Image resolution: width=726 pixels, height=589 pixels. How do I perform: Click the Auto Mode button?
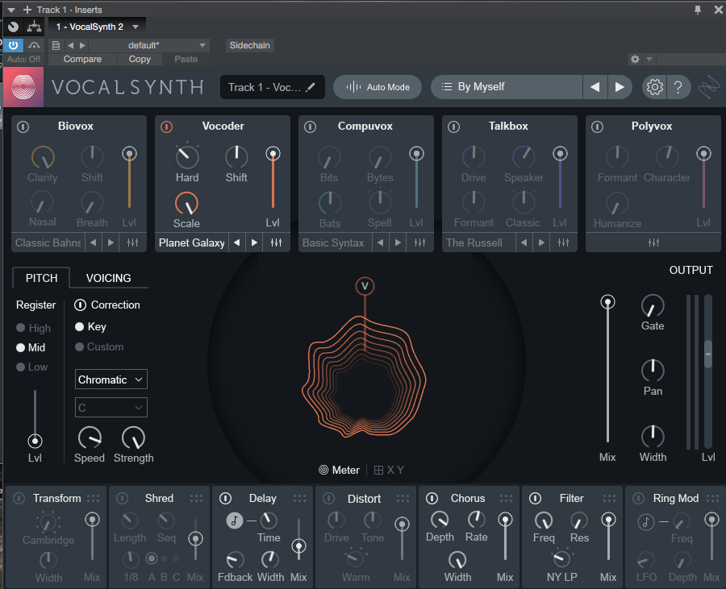pyautogui.click(x=378, y=87)
